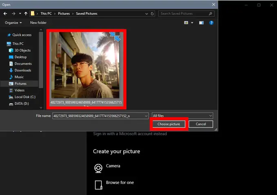Click Sign in with a Microsoft account instead
Image resolution: width=277 pixels, height=195 pixels.
(x=130, y=134)
